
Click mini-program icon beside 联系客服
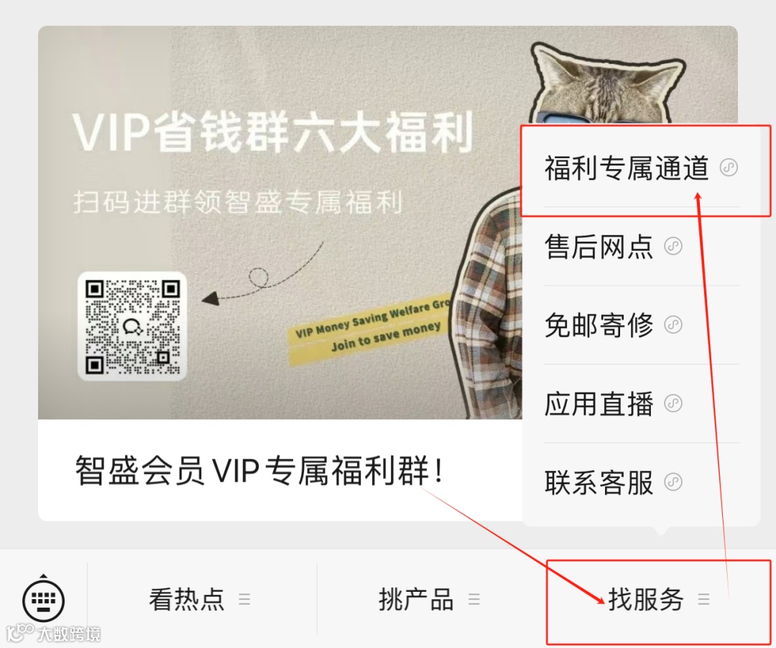(x=673, y=482)
